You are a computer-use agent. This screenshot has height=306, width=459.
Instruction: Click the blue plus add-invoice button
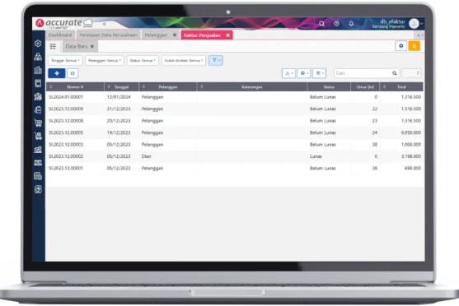pos(57,73)
